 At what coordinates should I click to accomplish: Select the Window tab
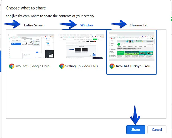tap(87, 25)
